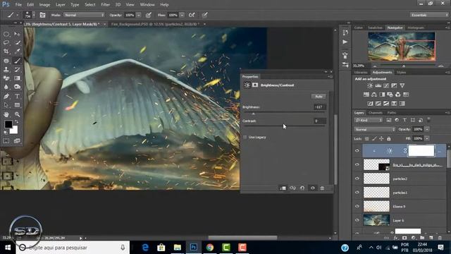The width and height of the screenshot is (451, 254).
Task: Select the Crop tool
Action: (x=6, y=52)
